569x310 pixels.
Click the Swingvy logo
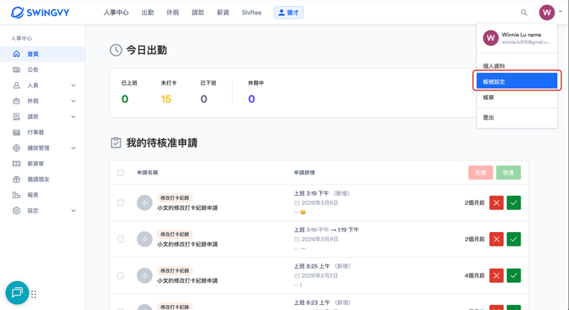pos(40,13)
